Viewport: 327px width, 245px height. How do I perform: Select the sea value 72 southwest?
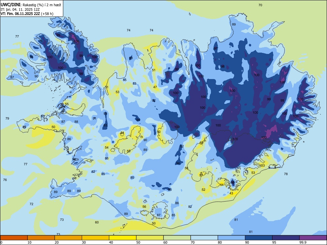(31, 204)
